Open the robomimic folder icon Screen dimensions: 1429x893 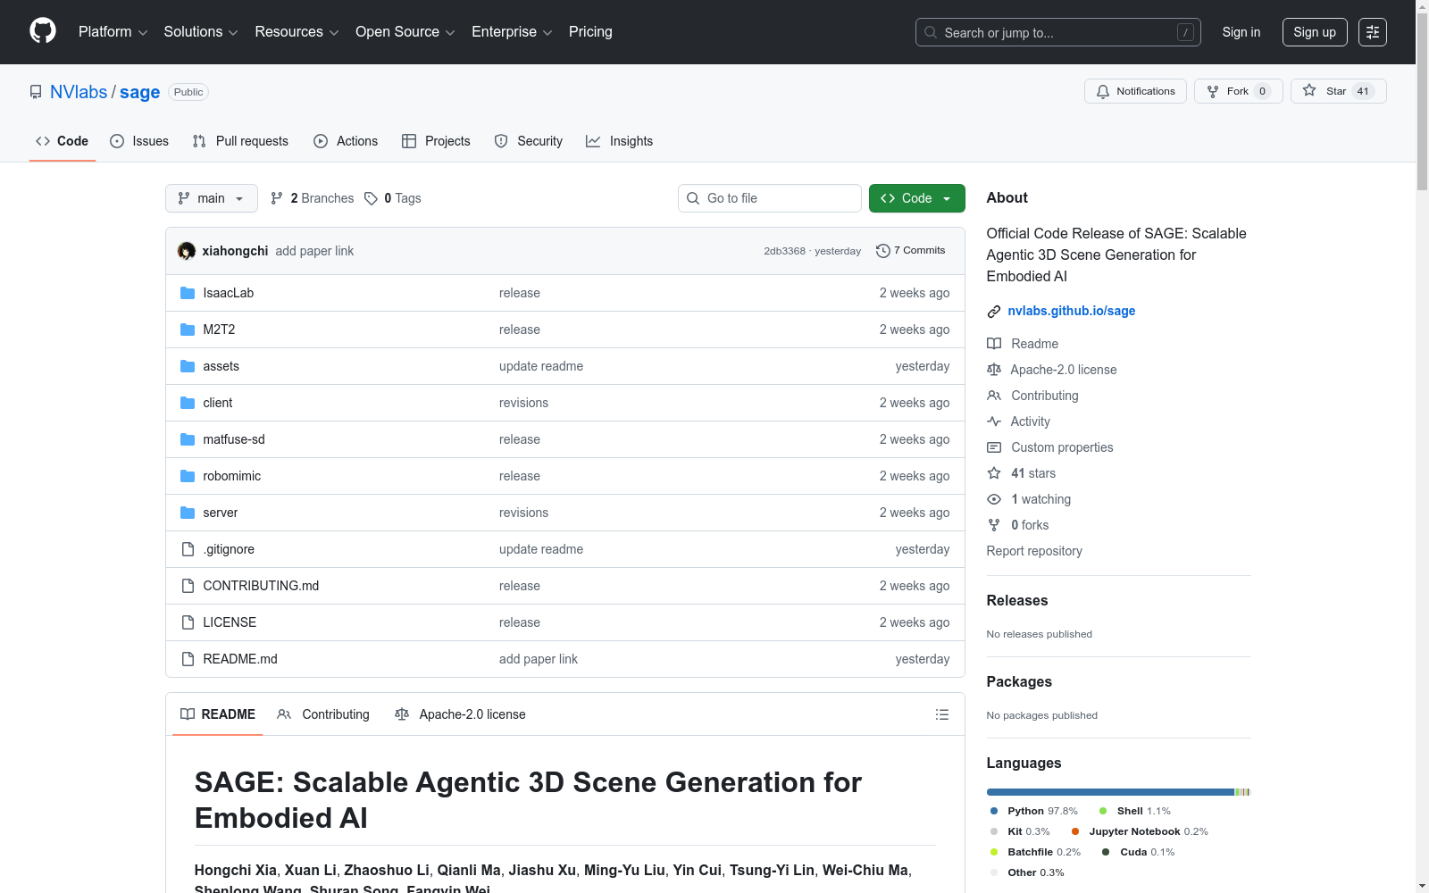188,476
